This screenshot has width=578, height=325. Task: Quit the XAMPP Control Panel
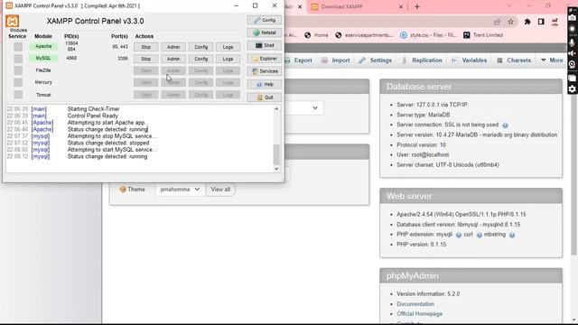(x=265, y=97)
